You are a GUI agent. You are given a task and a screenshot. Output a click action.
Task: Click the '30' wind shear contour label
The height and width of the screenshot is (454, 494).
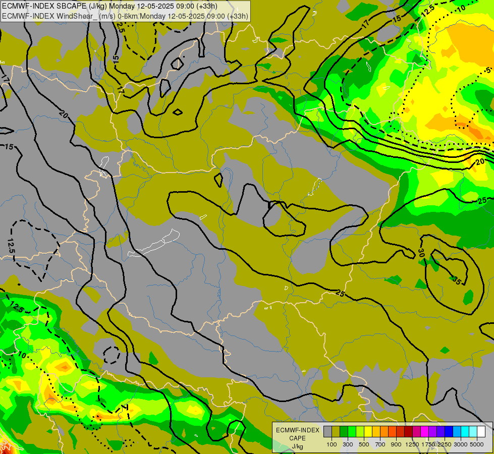click(x=421, y=252)
